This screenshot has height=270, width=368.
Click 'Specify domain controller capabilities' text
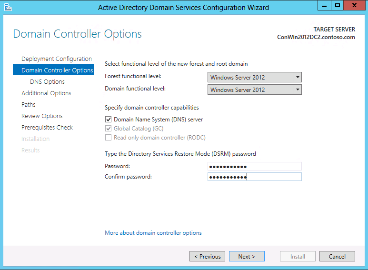pos(151,108)
